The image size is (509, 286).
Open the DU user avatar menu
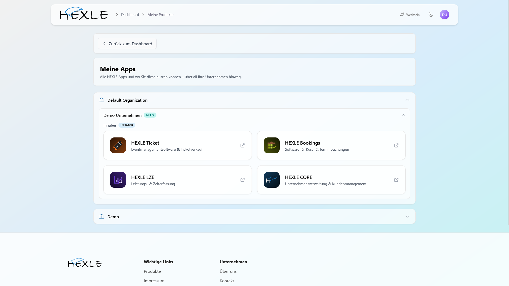point(445,15)
